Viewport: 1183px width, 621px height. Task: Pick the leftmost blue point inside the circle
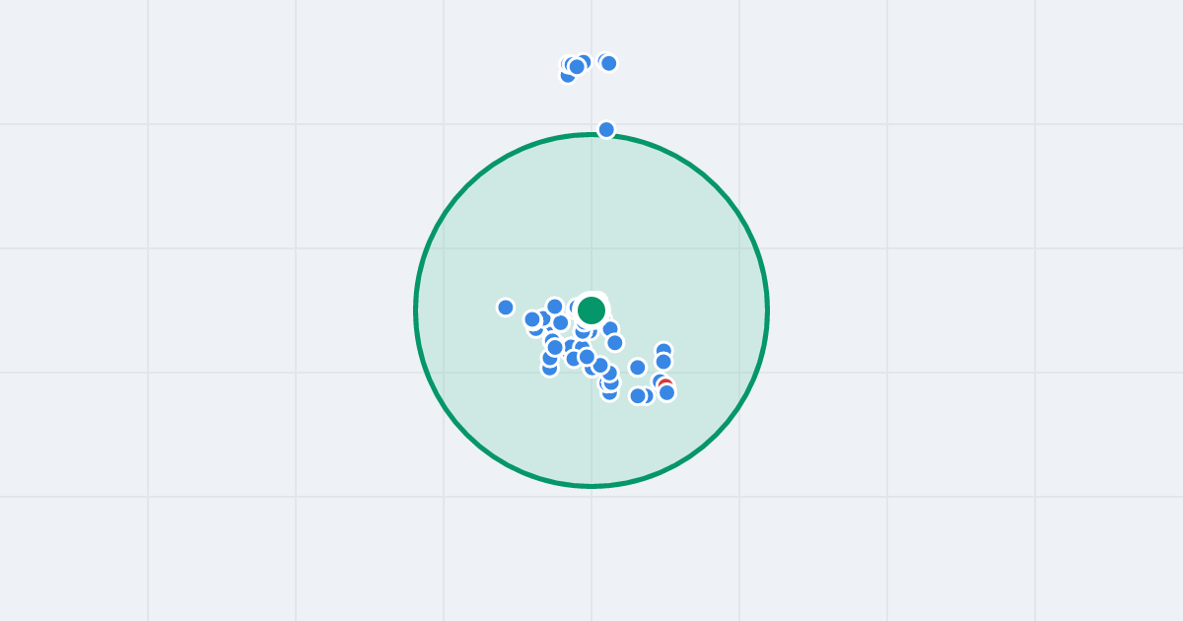click(x=506, y=308)
